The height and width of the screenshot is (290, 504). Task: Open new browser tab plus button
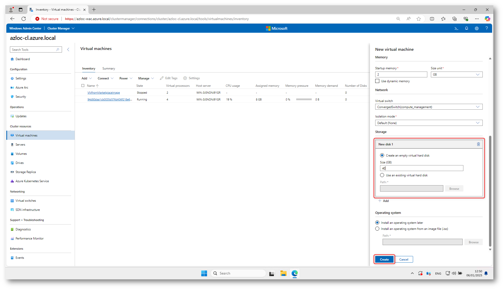(x=94, y=10)
